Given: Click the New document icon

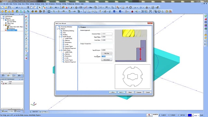Looking at the screenshot, I should tap(3, 7).
